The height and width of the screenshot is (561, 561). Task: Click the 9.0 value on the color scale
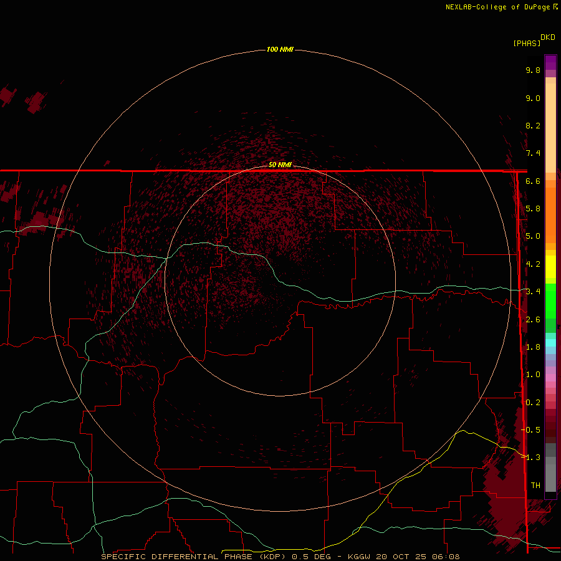(533, 98)
